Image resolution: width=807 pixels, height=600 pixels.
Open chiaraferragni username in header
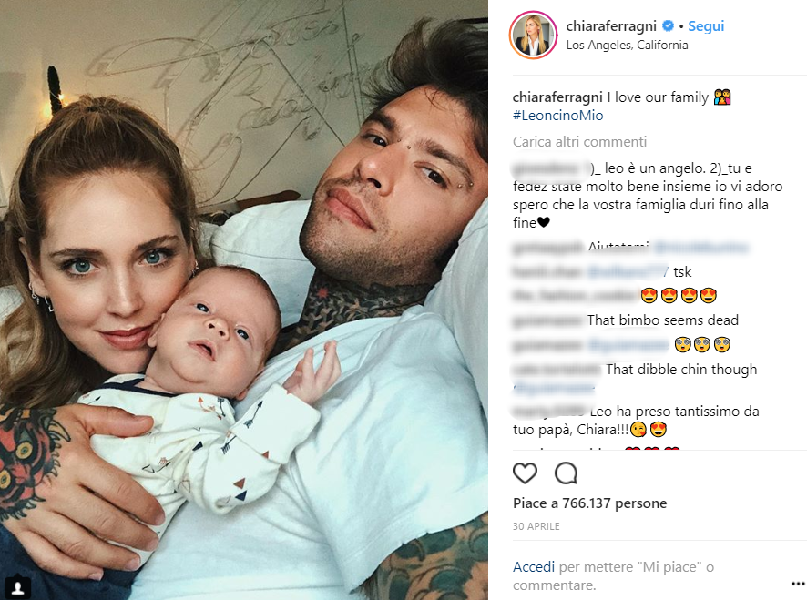(611, 25)
